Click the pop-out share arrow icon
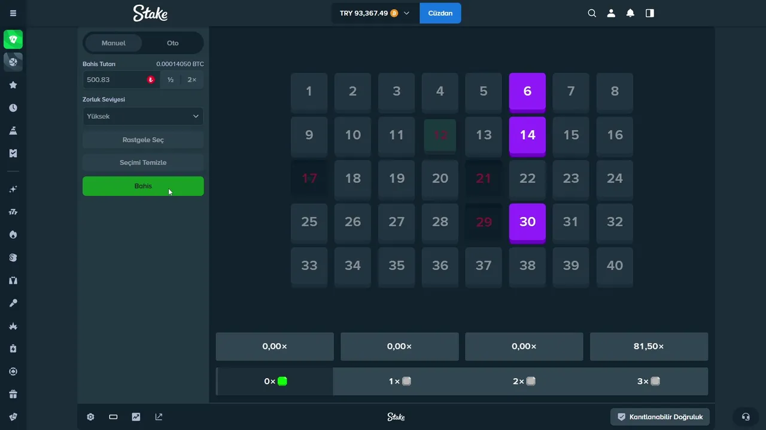This screenshot has height=430, width=766. [159, 417]
